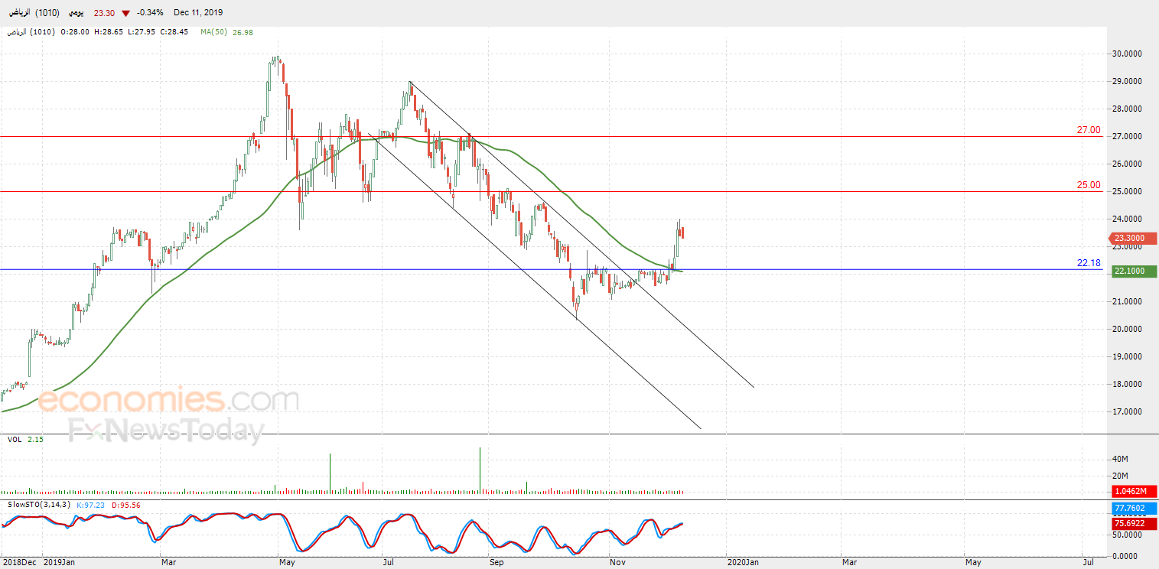Click the blue 22.18 support level label

(x=1089, y=263)
